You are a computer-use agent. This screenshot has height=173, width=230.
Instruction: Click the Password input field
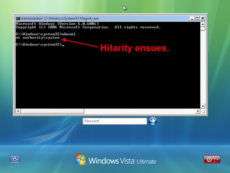[115, 121]
